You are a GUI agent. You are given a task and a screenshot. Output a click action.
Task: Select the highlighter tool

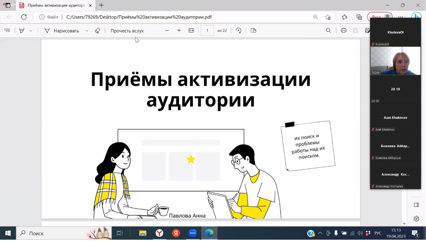[x=22, y=30]
